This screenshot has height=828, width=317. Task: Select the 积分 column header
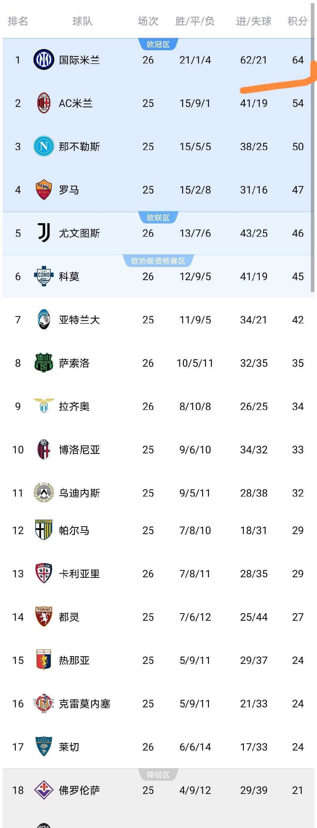[297, 21]
